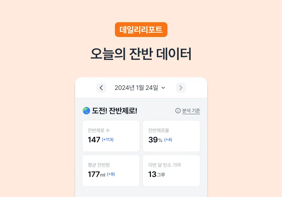Click the 도전! 잔반제로! section heading
The height and width of the screenshot is (197, 282).
[x=115, y=111]
